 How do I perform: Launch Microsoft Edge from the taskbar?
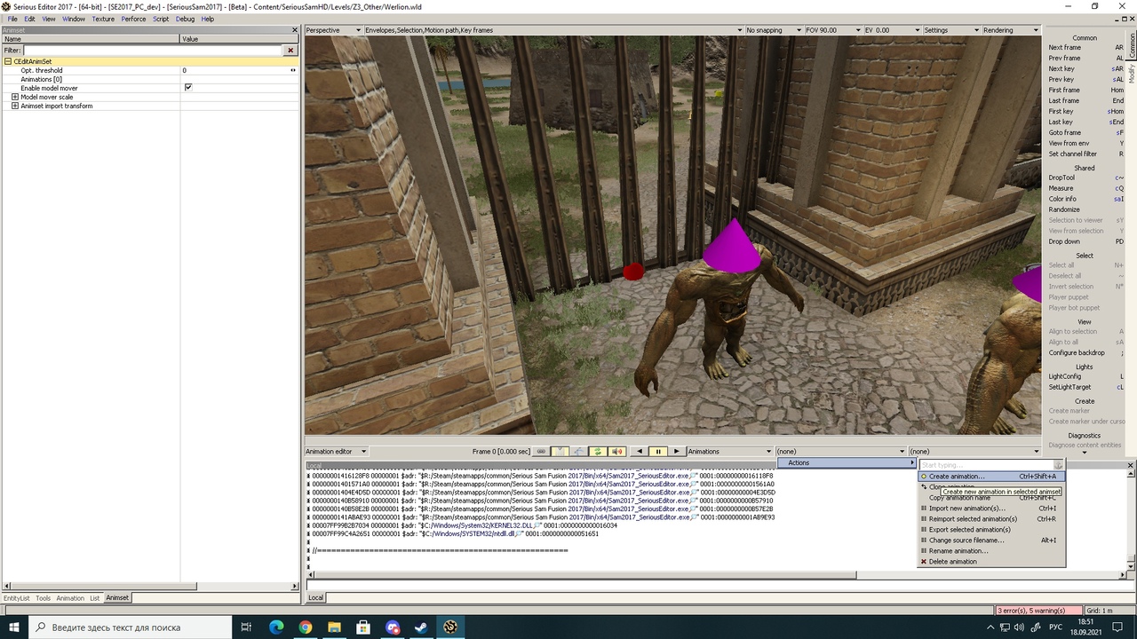tap(276, 627)
